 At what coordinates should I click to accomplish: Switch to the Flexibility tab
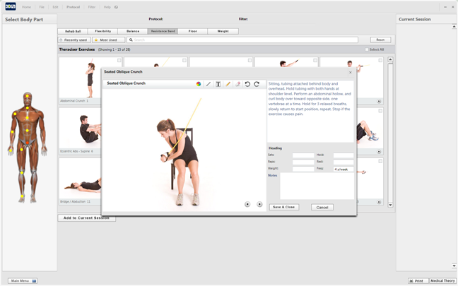102,31
